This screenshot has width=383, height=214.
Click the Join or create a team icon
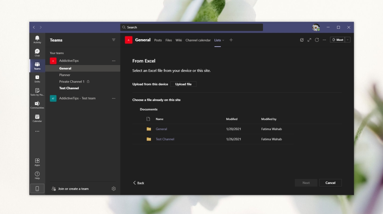pyautogui.click(x=54, y=189)
